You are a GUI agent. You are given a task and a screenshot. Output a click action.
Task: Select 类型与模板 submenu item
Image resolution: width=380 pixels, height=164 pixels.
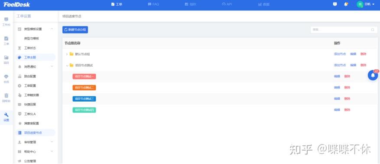click(x=32, y=38)
